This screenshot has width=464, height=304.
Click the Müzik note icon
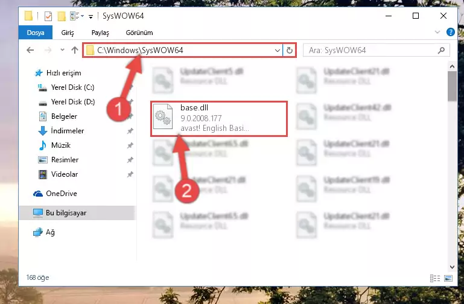coord(43,145)
